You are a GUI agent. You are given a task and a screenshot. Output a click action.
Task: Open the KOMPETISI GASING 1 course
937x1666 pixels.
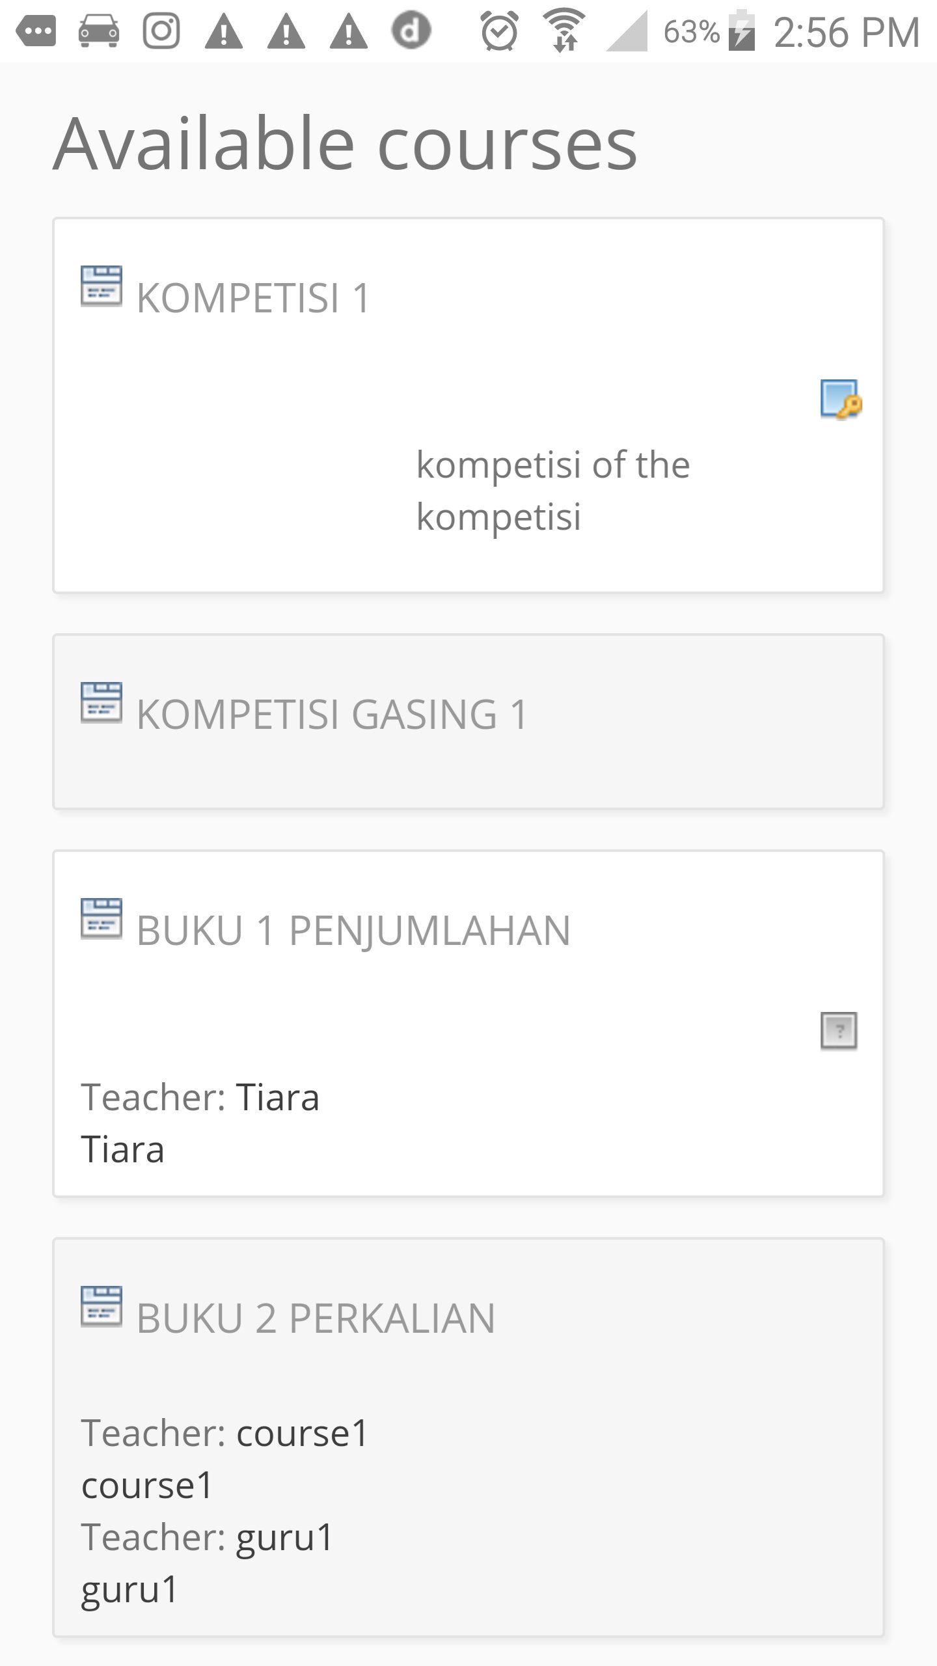coord(332,715)
